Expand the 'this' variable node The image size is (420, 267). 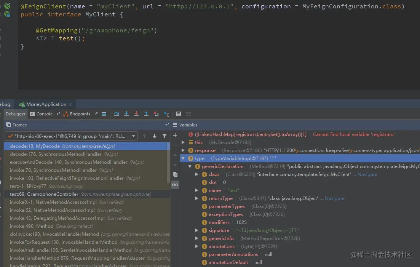[183, 142]
